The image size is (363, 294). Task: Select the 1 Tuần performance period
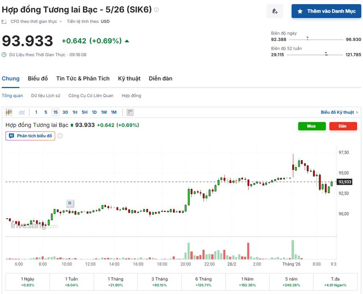(x=72, y=282)
